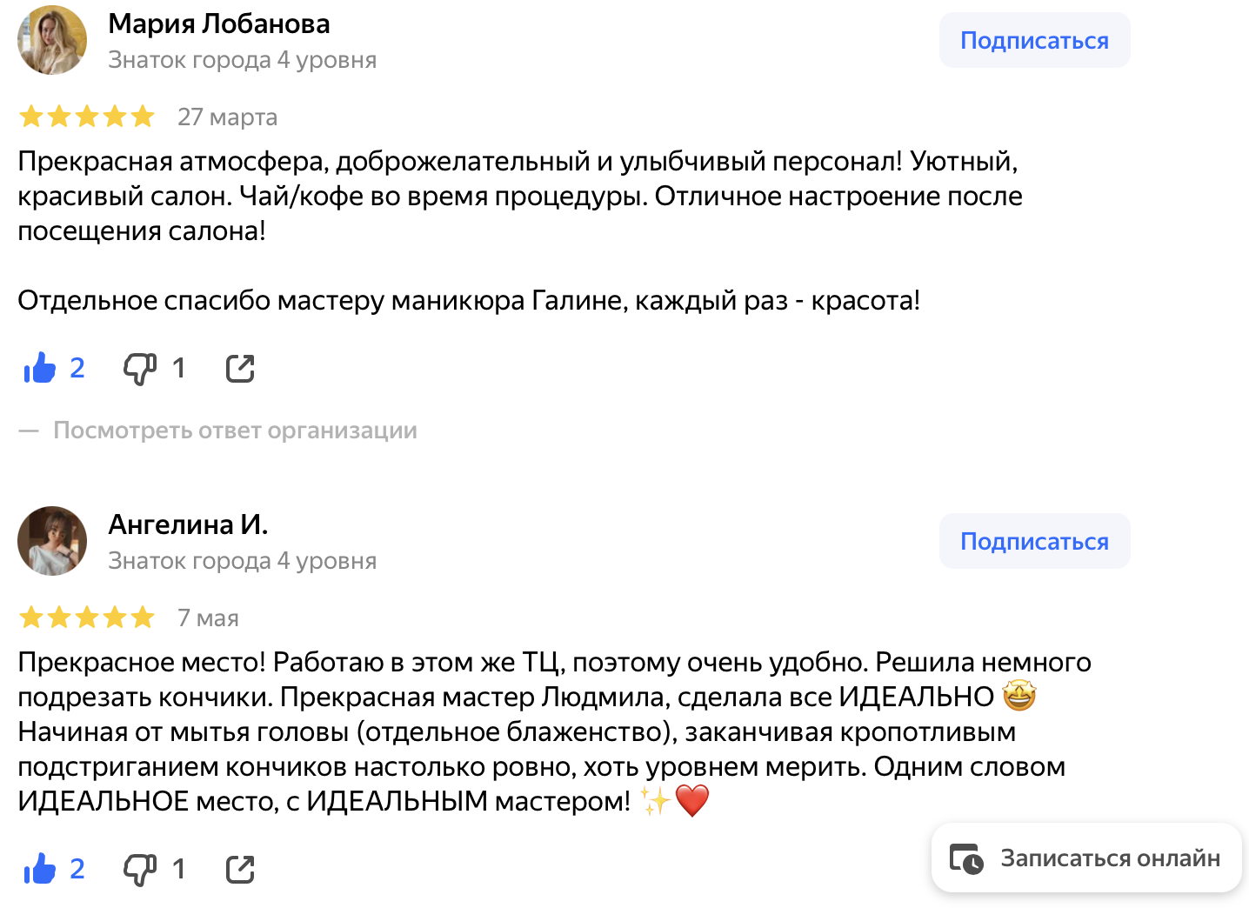Click Ангелина И.'s avatar photo

52,541
